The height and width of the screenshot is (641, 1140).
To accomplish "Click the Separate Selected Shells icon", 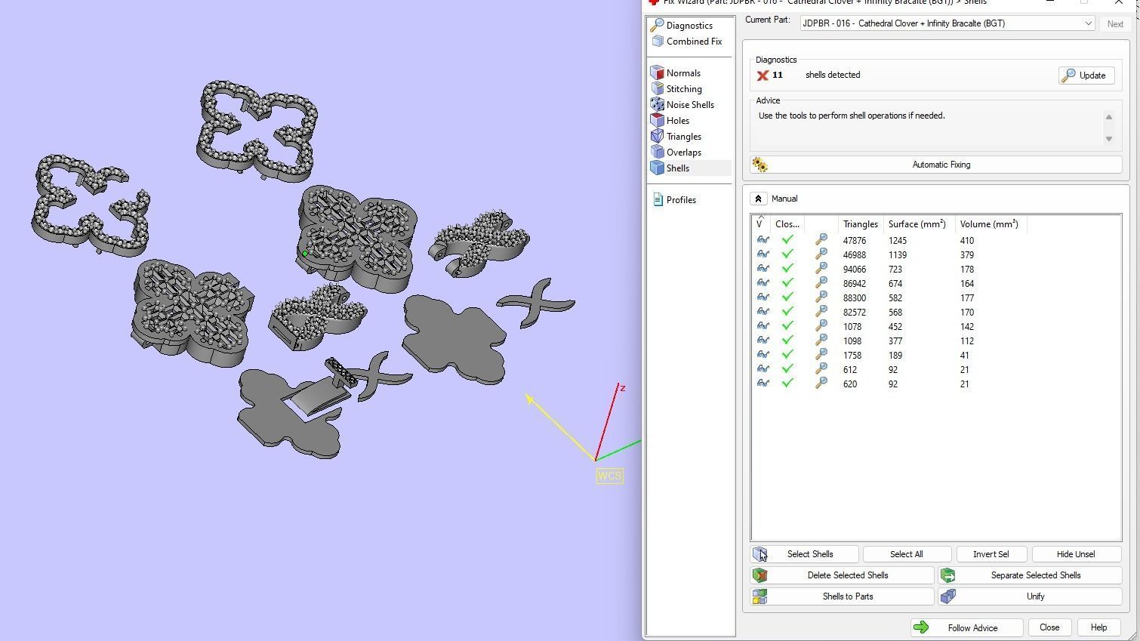I will coord(947,575).
